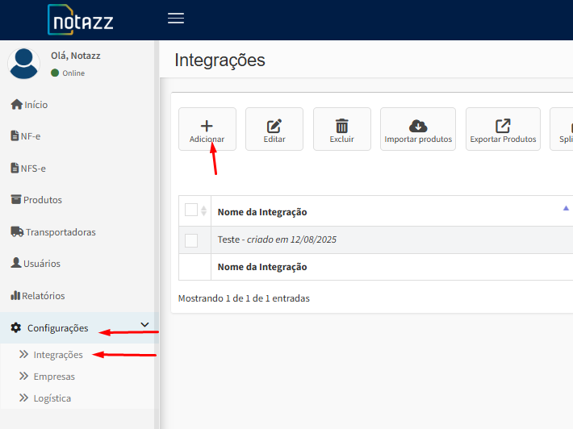Click the Notazz logo

point(80,20)
